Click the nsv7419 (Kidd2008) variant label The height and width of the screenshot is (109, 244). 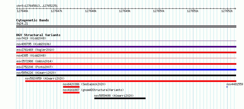coord(31,38)
